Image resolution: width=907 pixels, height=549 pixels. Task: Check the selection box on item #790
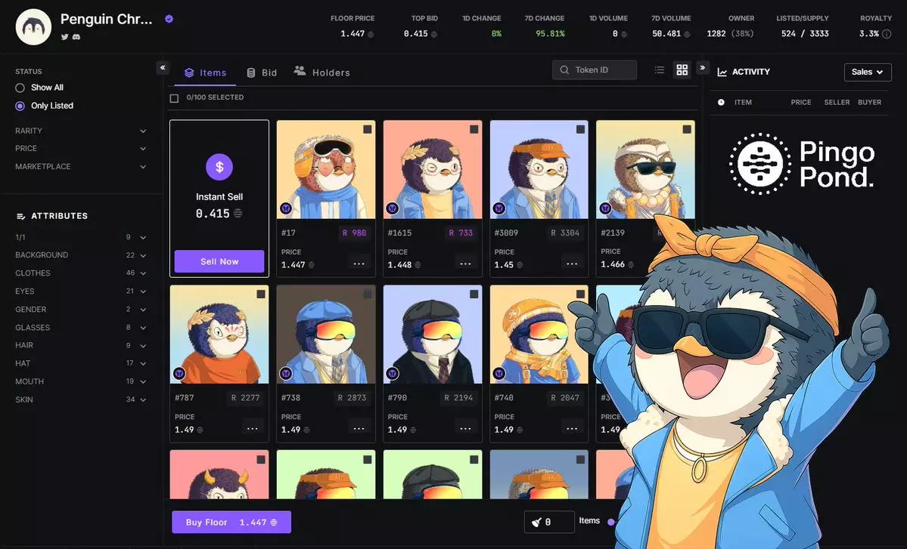pyautogui.click(x=474, y=295)
